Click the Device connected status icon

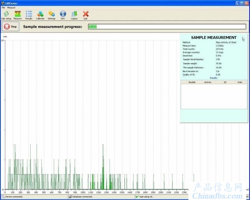tap(3, 197)
